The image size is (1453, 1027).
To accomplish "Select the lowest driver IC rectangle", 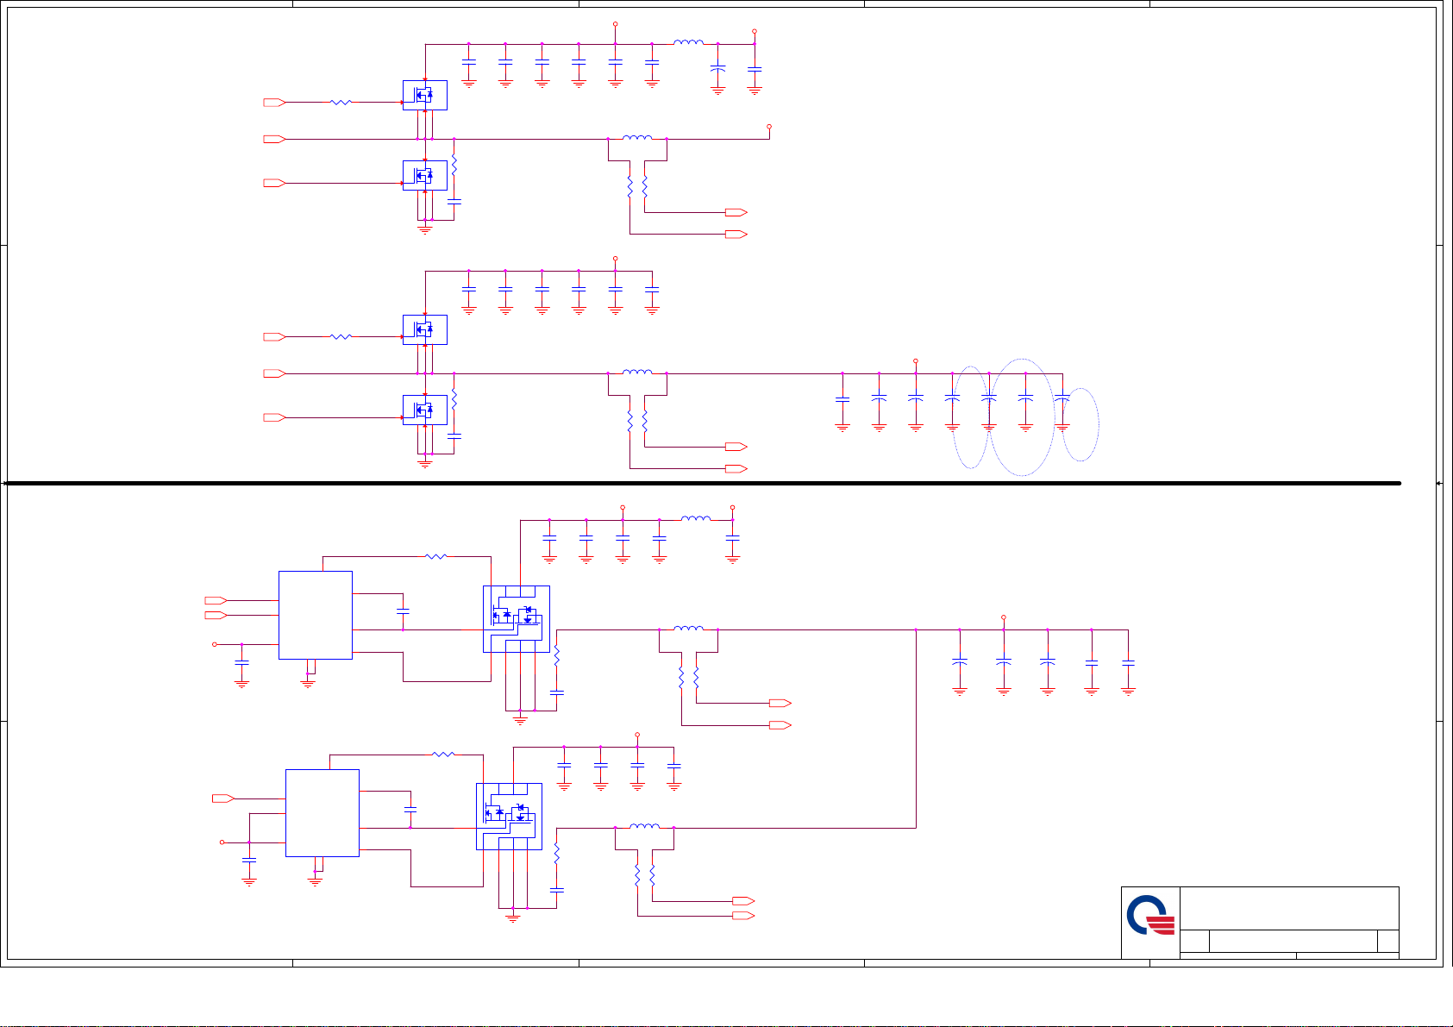I will (323, 813).
